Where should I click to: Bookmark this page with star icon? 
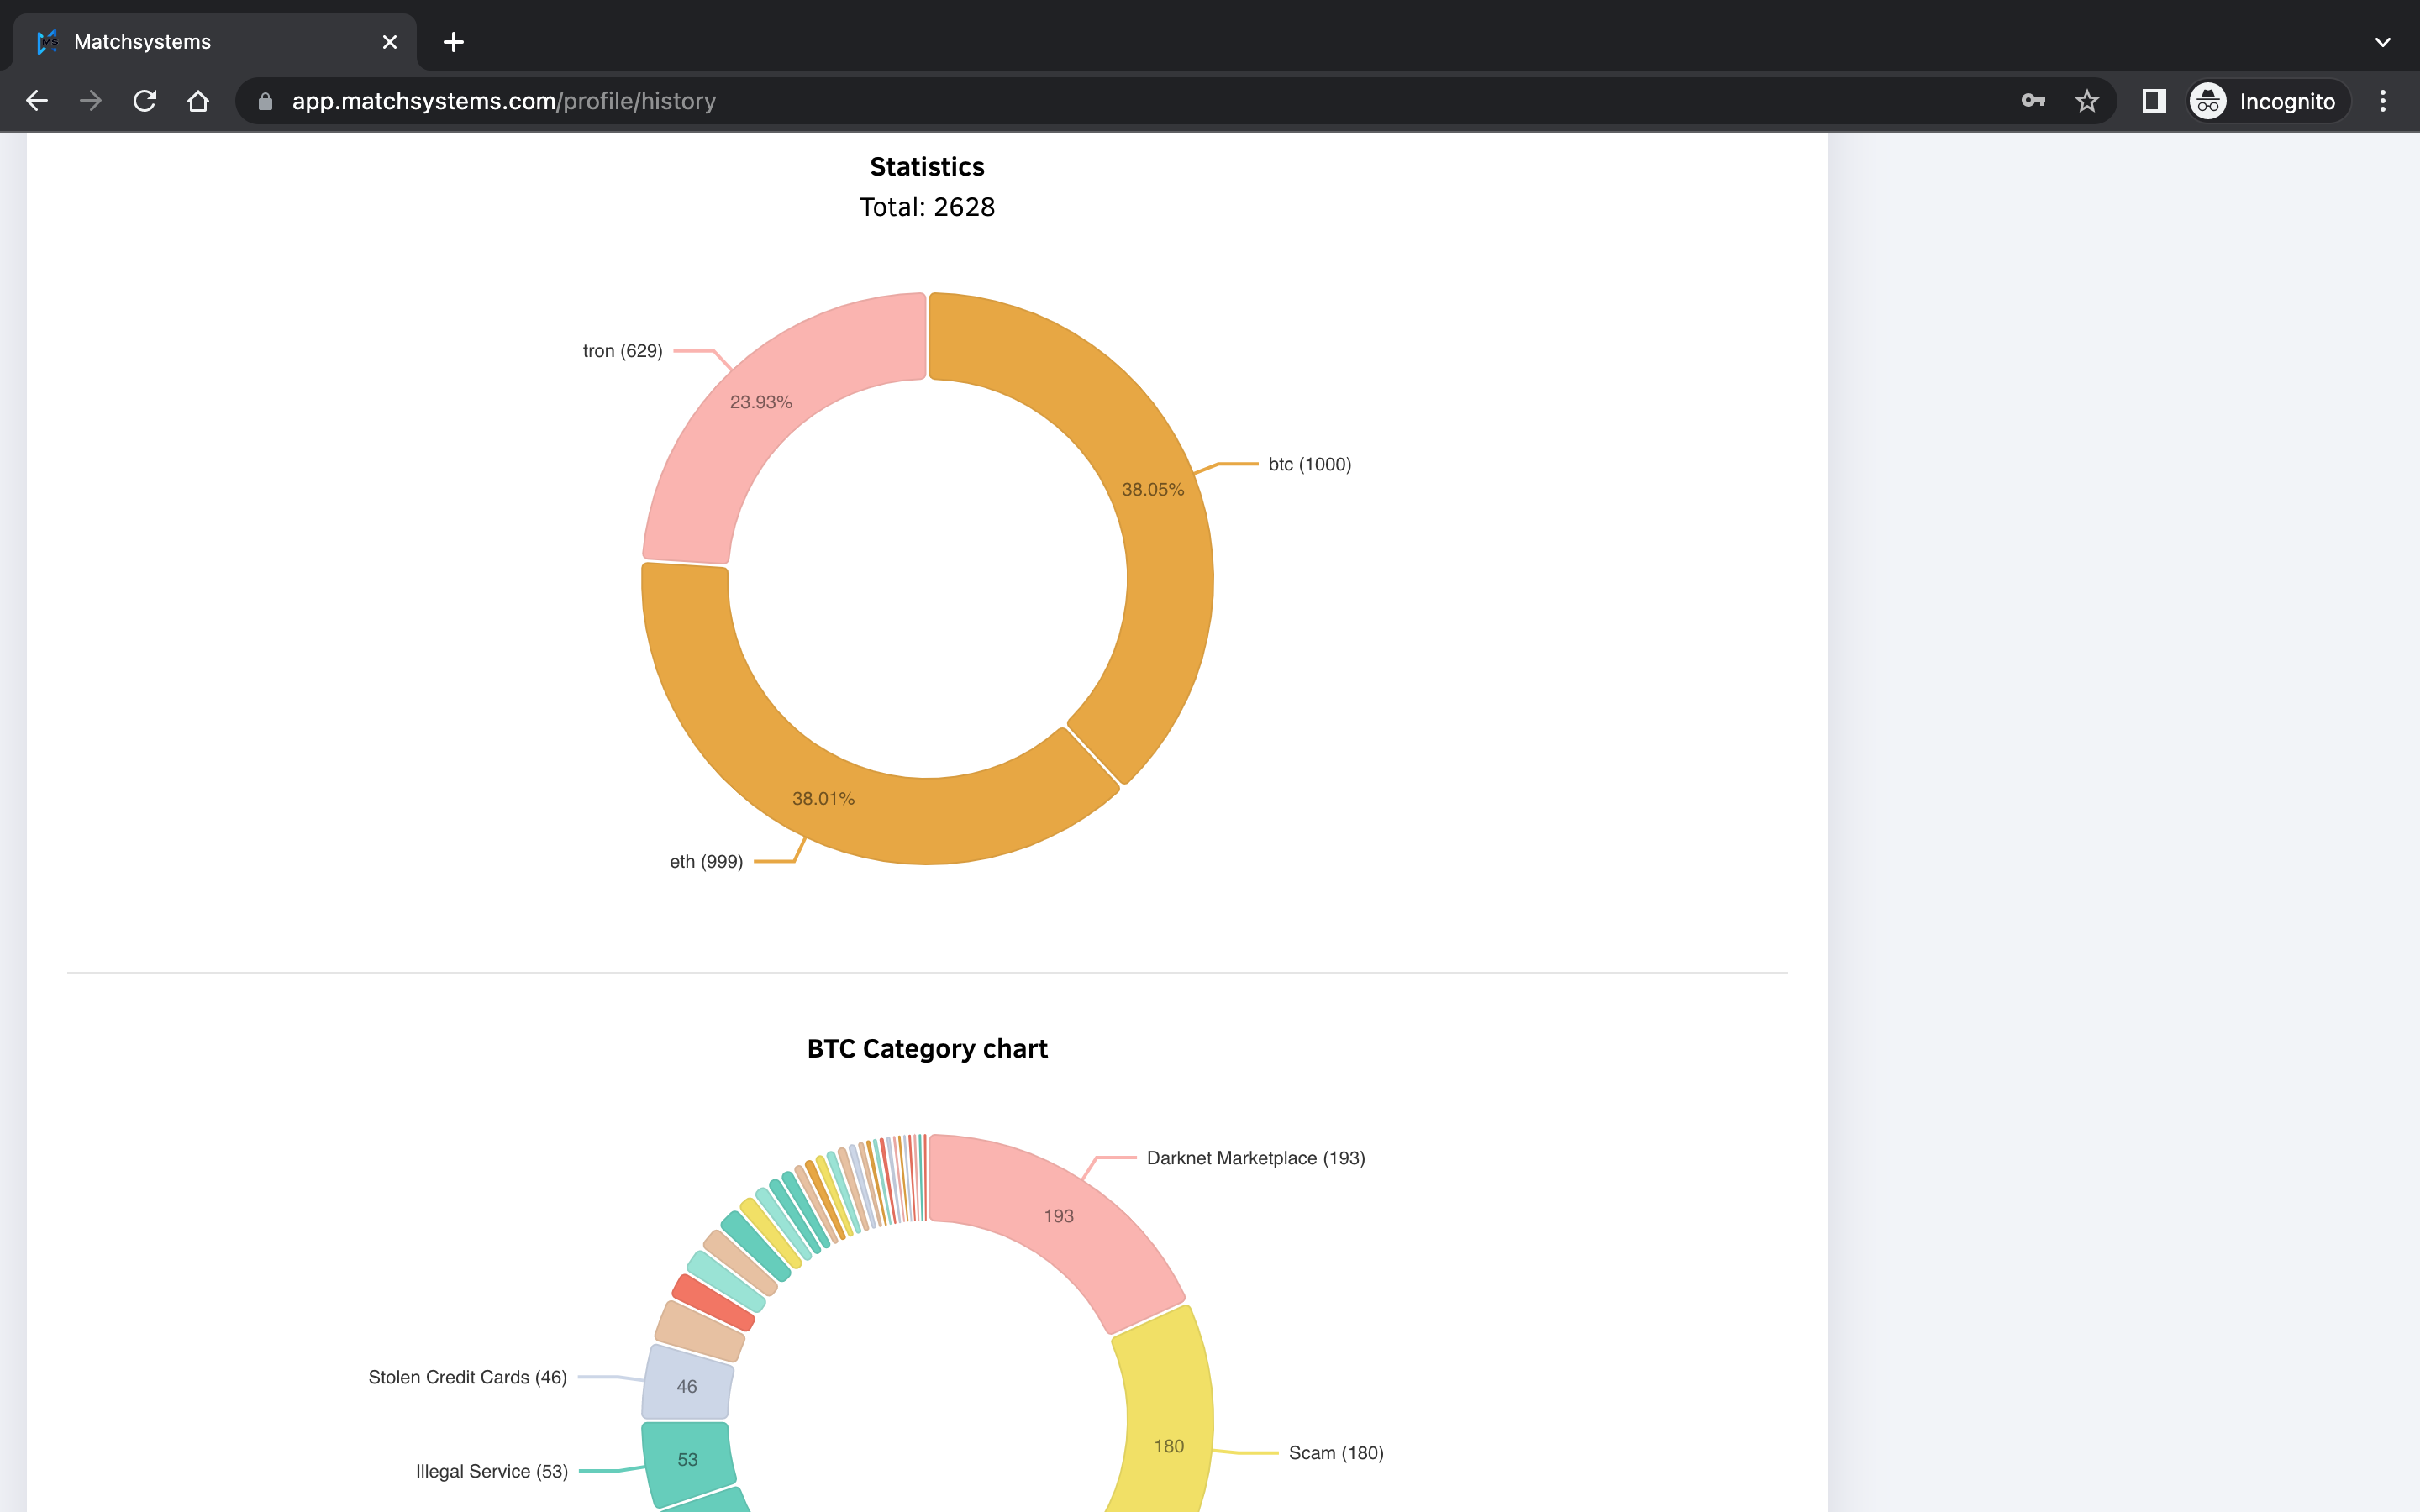click(2086, 101)
